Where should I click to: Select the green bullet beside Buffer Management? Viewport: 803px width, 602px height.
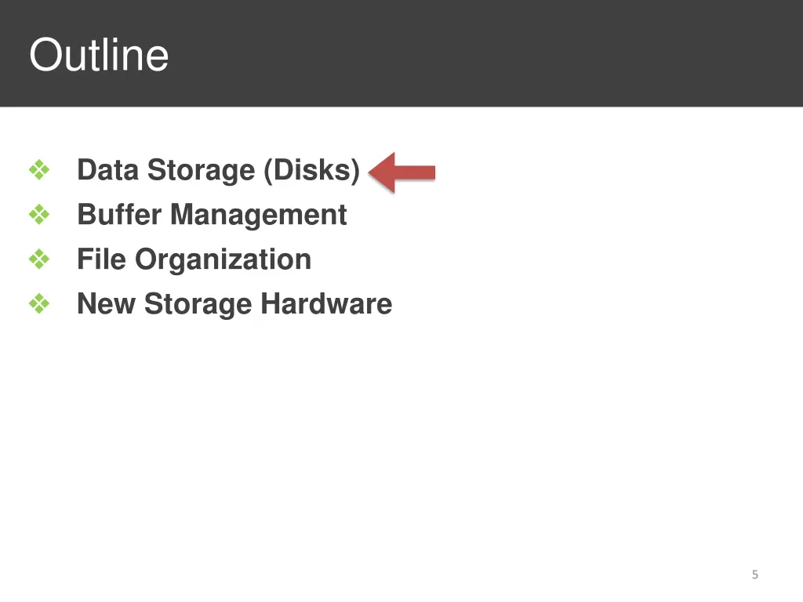[39, 215]
